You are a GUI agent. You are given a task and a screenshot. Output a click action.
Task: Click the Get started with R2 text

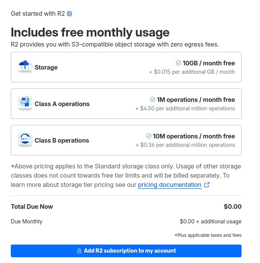coord(38,14)
